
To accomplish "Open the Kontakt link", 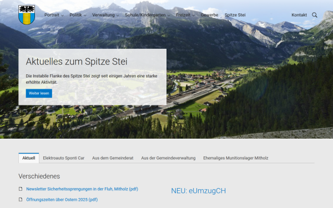I will 299,15.
